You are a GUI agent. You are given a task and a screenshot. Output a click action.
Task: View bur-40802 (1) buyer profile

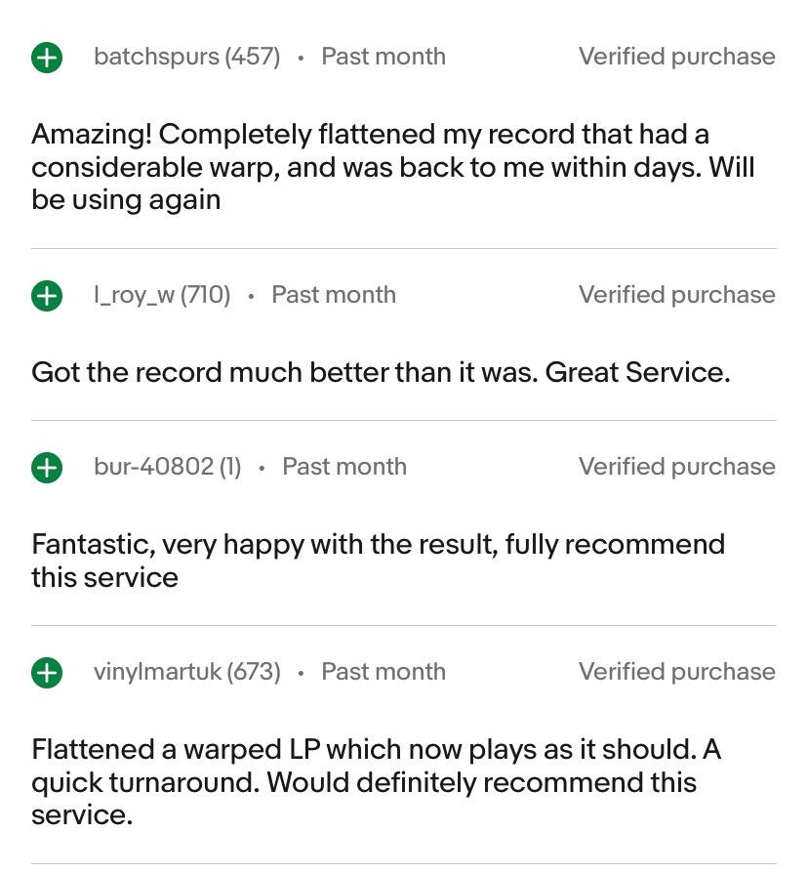(167, 467)
